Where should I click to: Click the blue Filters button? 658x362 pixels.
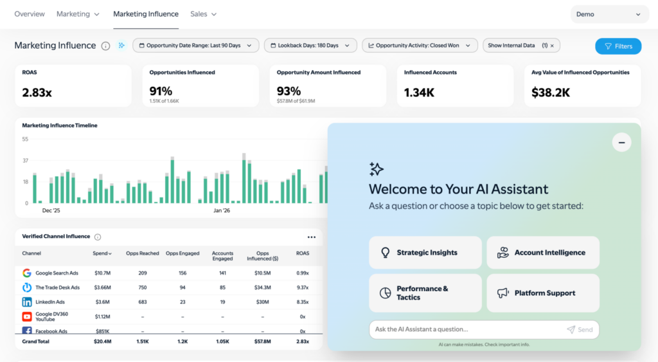(x=618, y=46)
